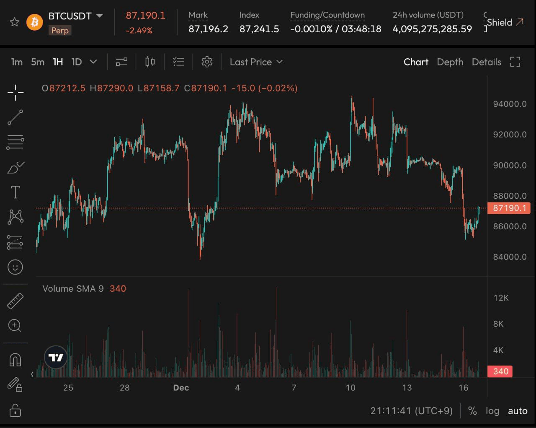536x428 pixels.
Task: Switch to the Details tab
Action: click(486, 62)
